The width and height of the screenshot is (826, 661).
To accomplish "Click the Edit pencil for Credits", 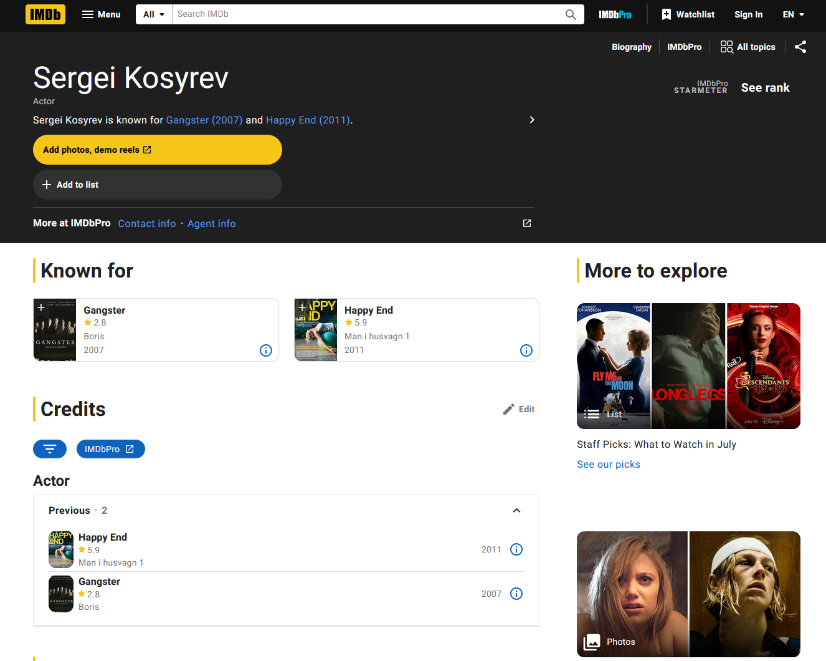I will [519, 409].
